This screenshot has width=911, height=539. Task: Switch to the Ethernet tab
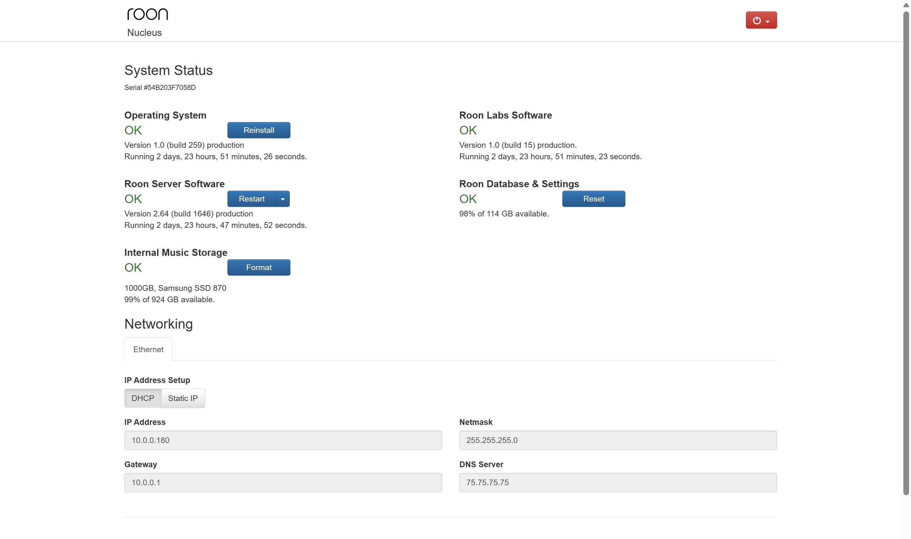click(x=148, y=349)
